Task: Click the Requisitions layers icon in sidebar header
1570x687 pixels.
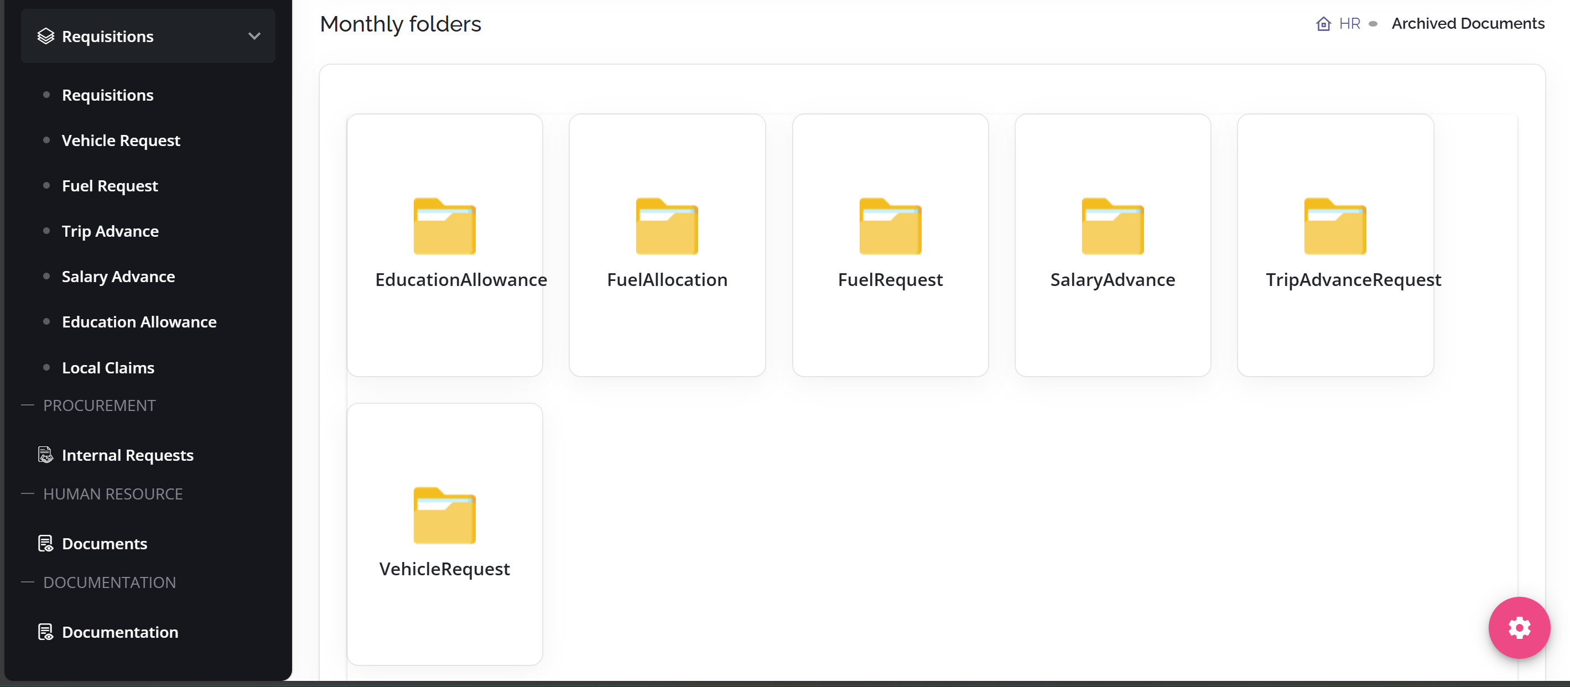Action: pos(46,37)
